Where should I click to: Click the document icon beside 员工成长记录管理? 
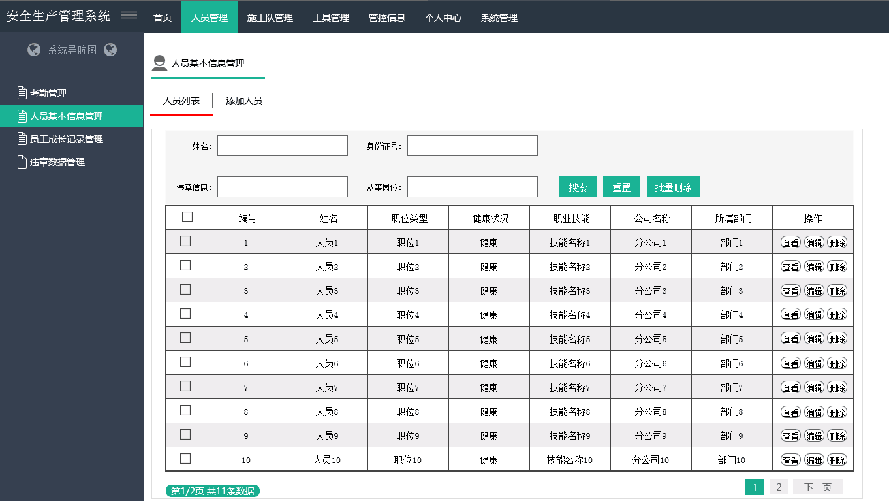click(x=22, y=139)
